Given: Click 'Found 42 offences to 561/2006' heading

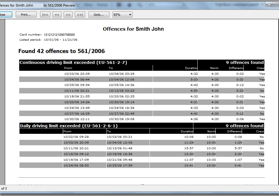Looking at the screenshot, I should tap(62, 51).
